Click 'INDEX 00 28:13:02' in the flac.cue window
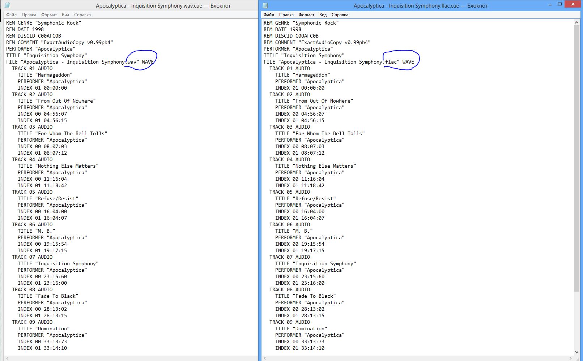The width and height of the screenshot is (583, 361). (300, 309)
